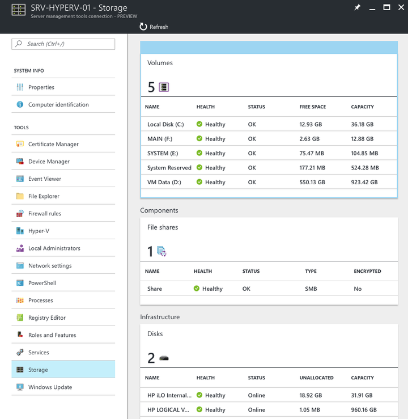The image size is (408, 419).
Task: Go to the Windows Update menu item
Action: [x=63, y=387]
